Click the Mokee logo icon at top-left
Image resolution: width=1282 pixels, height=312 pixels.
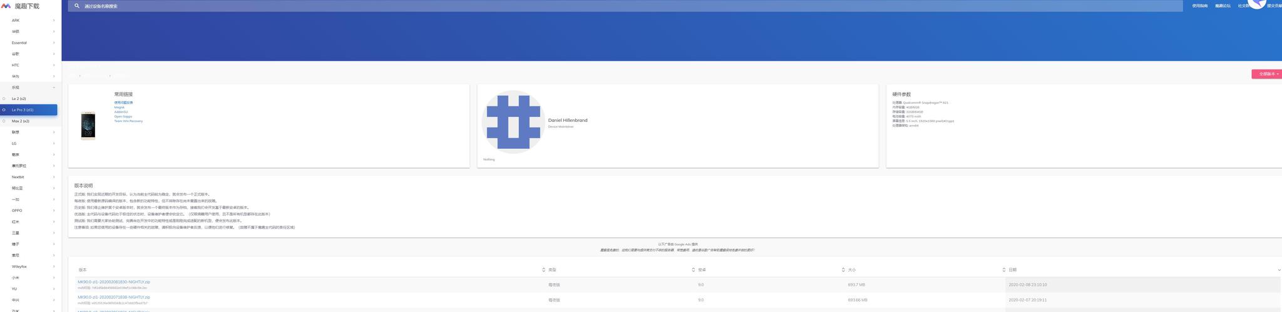(x=6, y=6)
